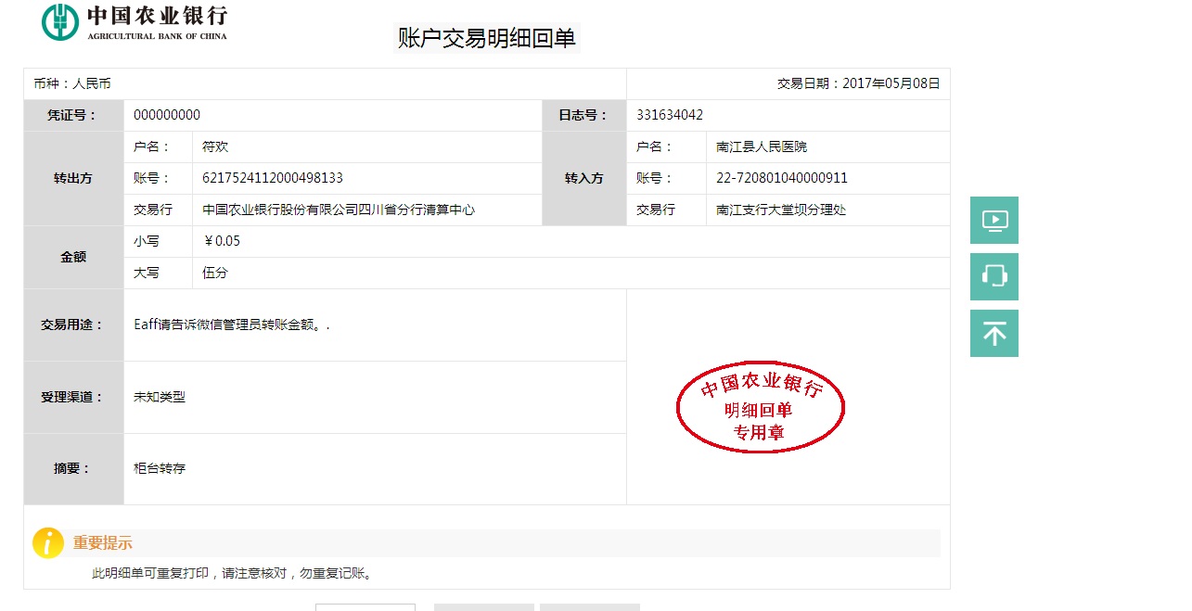1192x611 pixels.
Task: Select payee account 22-720801040000911
Action: [782, 178]
